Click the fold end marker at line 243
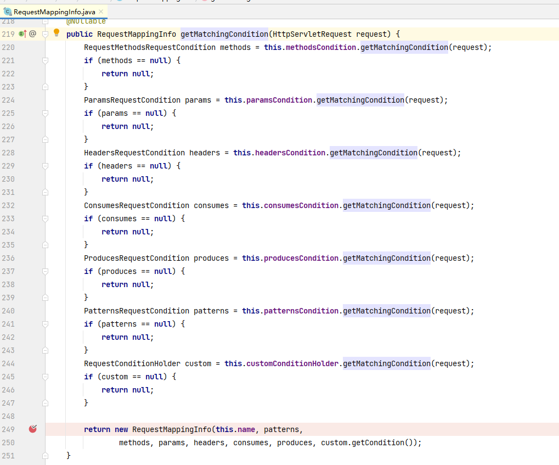 (46, 350)
